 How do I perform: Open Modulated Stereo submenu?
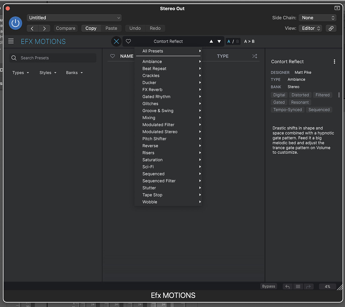pyautogui.click(x=168, y=132)
